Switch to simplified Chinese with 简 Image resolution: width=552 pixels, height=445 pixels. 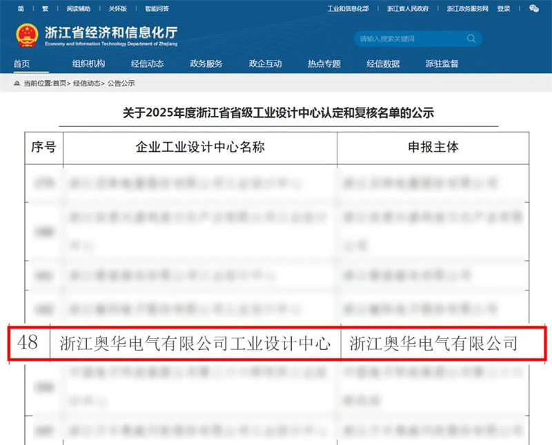pyautogui.click(x=21, y=9)
